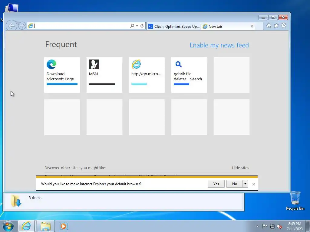Click the MSN butterfly icon

tap(94, 64)
